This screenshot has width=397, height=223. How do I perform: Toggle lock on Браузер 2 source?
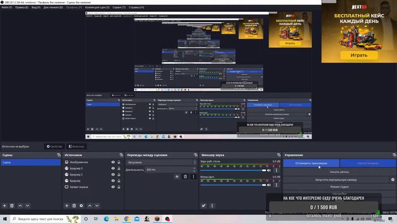coord(118,175)
